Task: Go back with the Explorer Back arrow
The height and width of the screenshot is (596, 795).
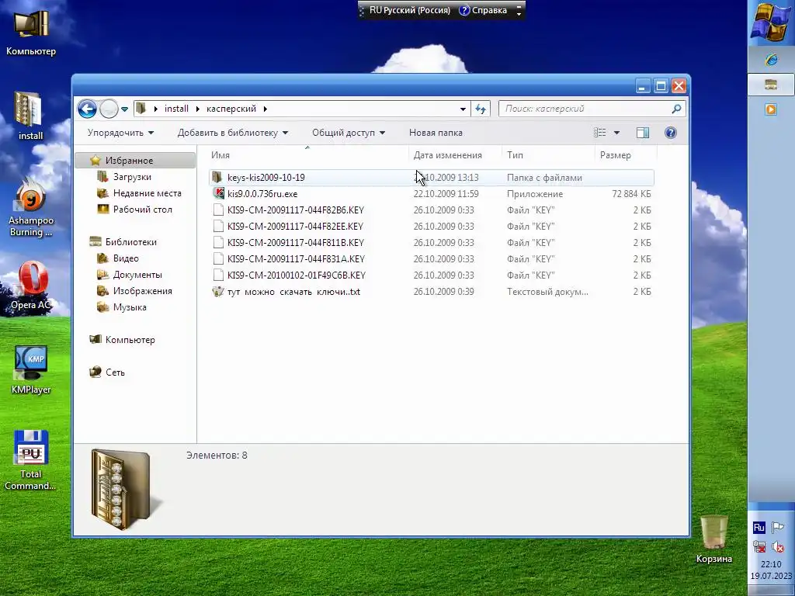Action: (x=87, y=109)
